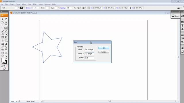Click the control bar stroke swatch
The height and width of the screenshot is (103, 184).
22,8
